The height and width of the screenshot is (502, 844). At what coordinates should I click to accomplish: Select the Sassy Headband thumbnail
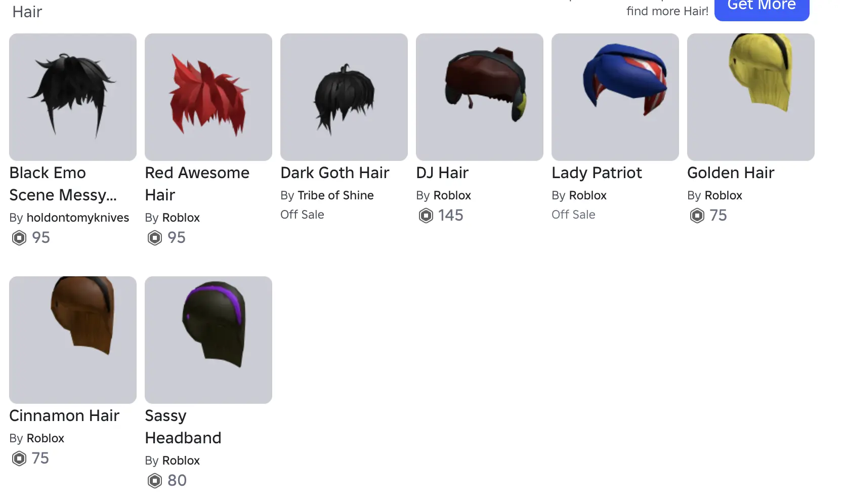coord(208,340)
